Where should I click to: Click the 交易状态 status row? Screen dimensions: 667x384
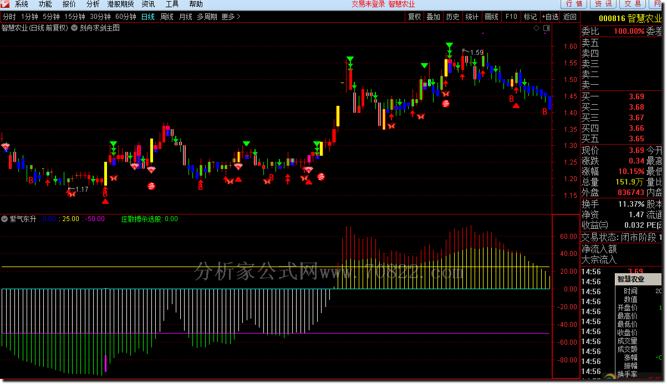(622, 237)
